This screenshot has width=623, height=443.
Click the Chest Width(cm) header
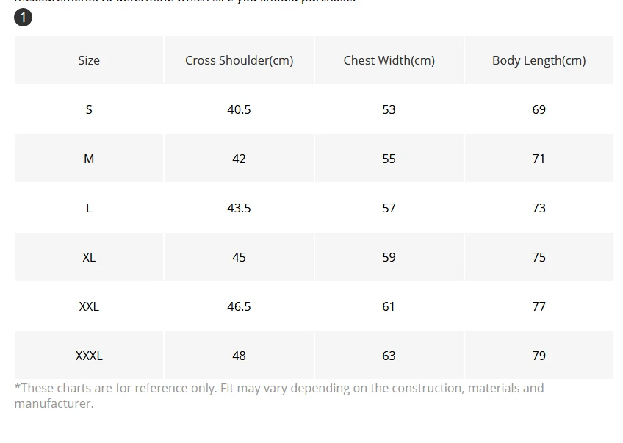pos(389,60)
